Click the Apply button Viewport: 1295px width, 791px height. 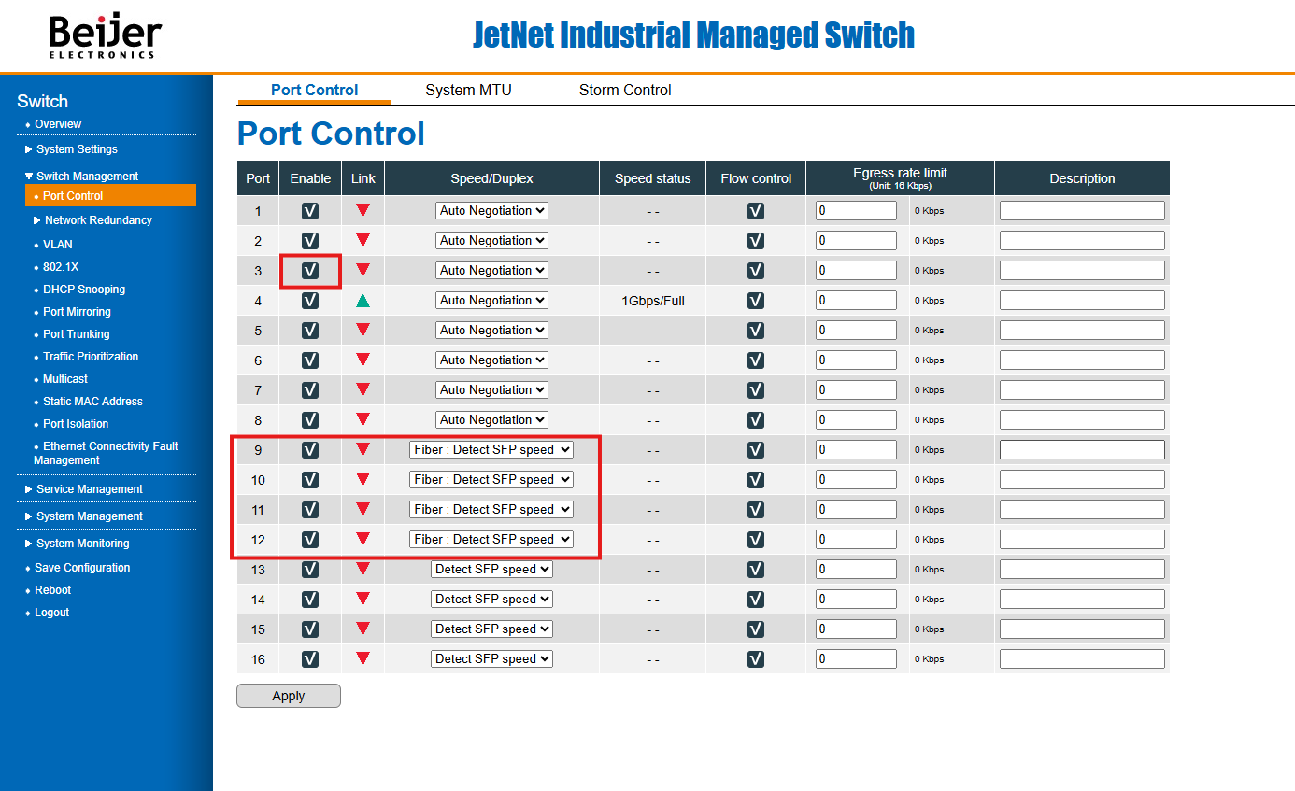coord(289,696)
